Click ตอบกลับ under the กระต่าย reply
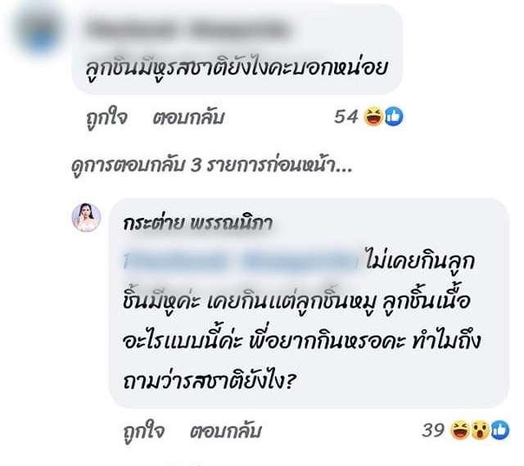This screenshot has height=466, width=524. (x=225, y=431)
